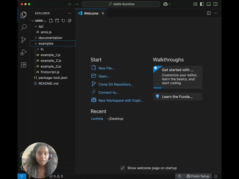Open Learn the Fundamentals walkthrough
The image size is (239, 179).
point(178,97)
